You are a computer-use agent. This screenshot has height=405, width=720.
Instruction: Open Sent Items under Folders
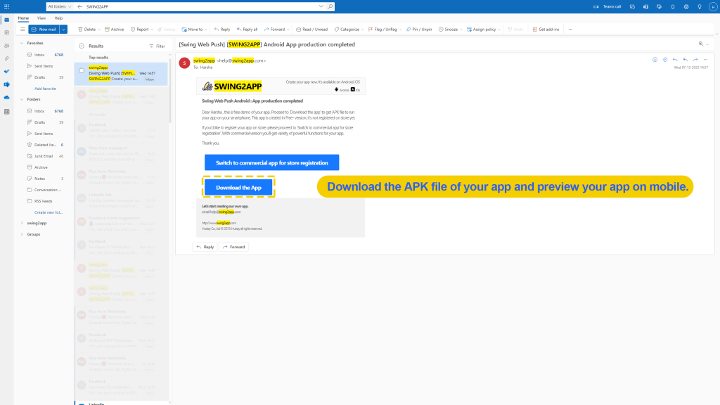tap(45, 134)
